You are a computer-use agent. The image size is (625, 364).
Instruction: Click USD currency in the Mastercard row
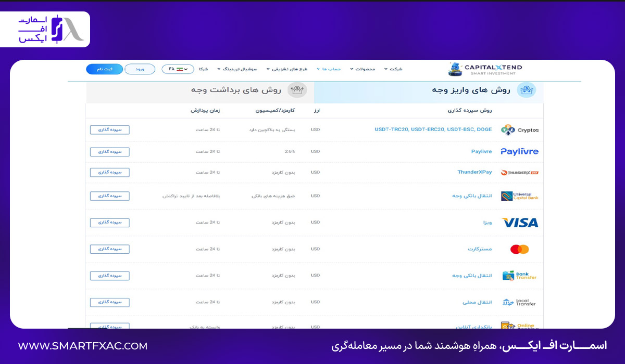pos(316,249)
